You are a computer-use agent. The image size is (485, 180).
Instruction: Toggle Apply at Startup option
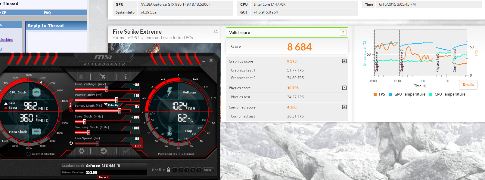(x=41, y=154)
